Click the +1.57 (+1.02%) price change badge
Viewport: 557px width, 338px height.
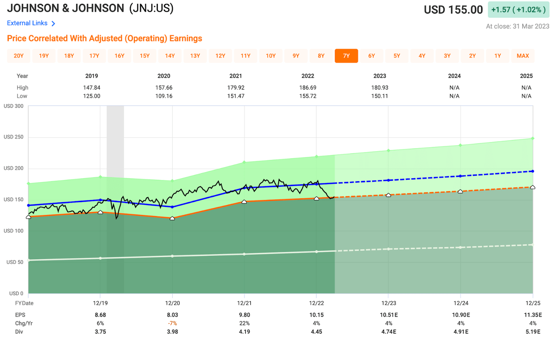click(518, 10)
